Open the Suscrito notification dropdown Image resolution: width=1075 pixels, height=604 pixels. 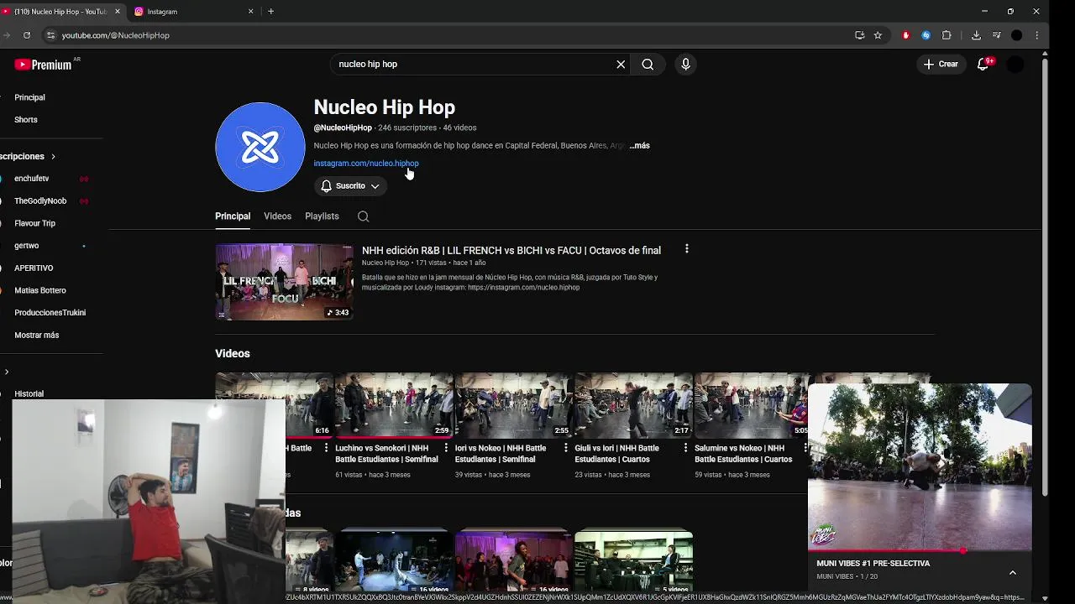click(350, 186)
